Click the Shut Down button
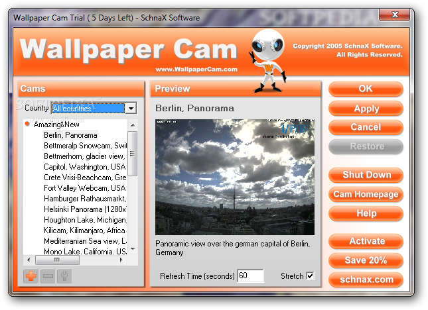Viewport: 428px width, 310px height. tap(366, 175)
